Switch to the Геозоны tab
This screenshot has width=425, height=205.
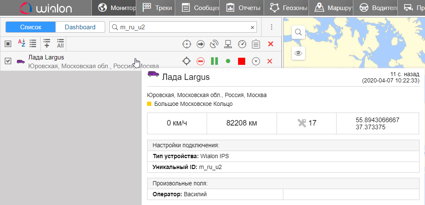289,8
